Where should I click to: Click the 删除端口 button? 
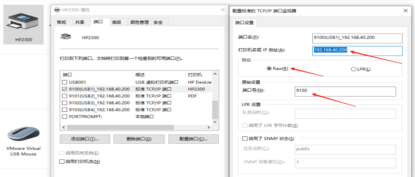pyautogui.click(x=139, y=139)
